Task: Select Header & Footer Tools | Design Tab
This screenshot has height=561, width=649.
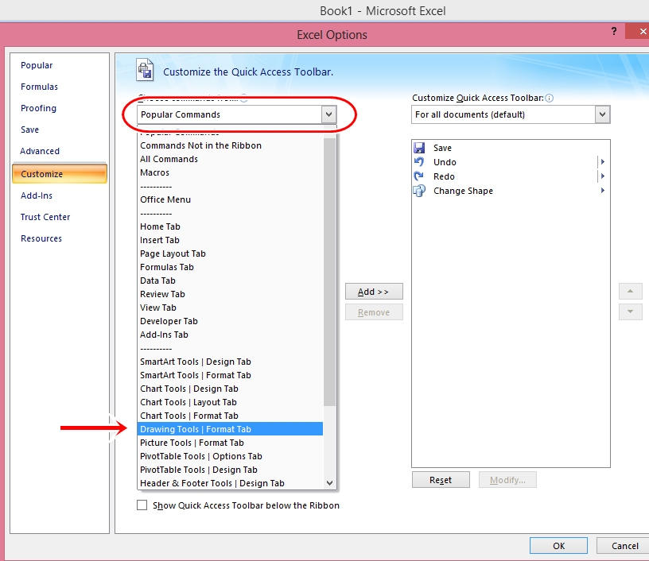Action: (230, 483)
